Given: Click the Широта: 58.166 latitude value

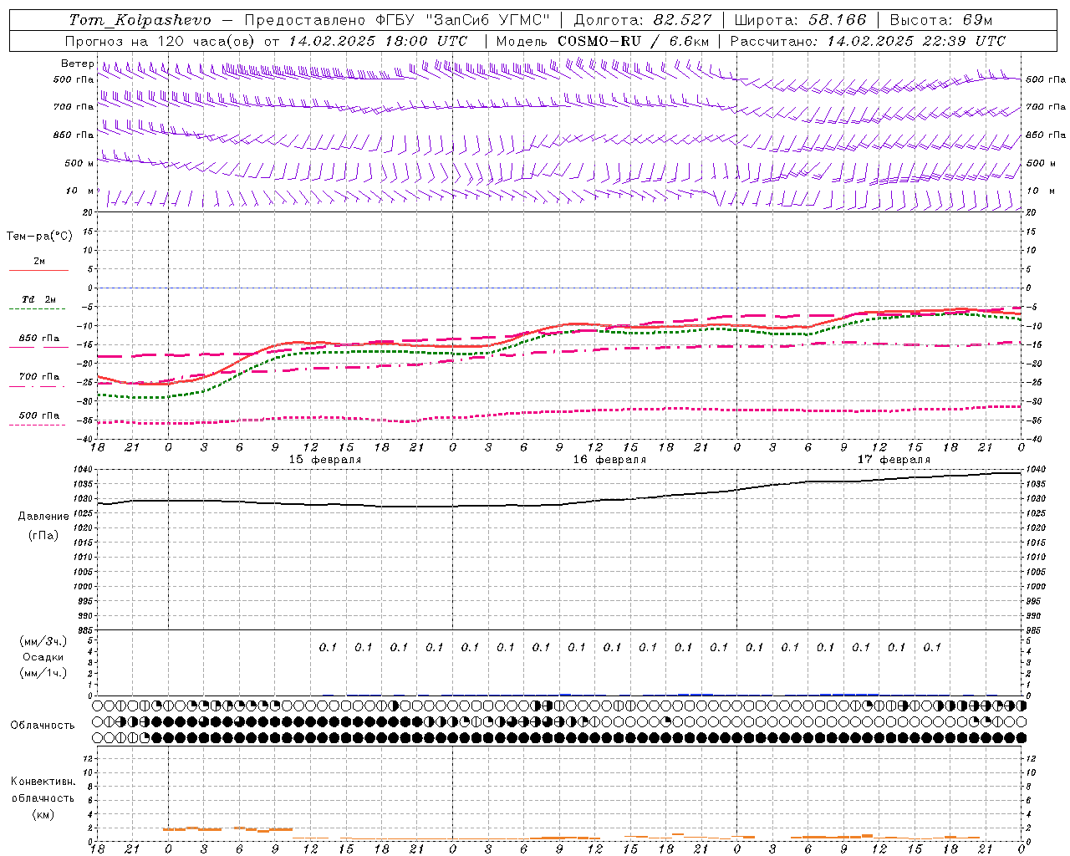Looking at the screenshot, I should coord(801,20).
